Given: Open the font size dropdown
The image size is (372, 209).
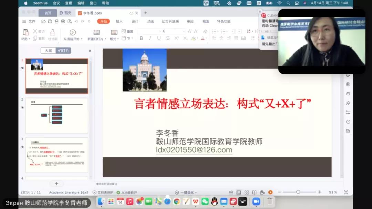Looking at the screenshot, I should (184, 31).
